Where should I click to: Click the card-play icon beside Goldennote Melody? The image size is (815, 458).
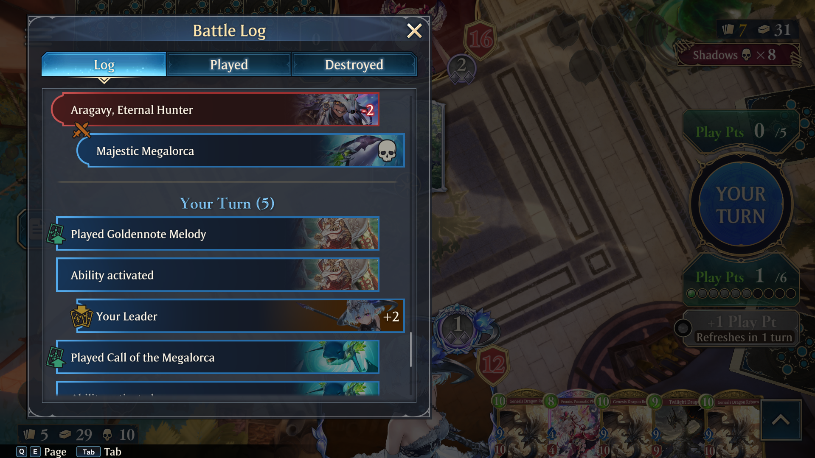pyautogui.click(x=56, y=234)
